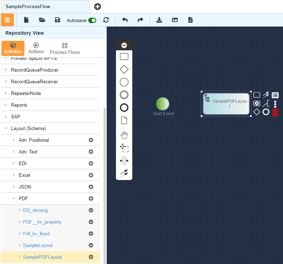Image resolution: width=283 pixels, height=264 pixels.
Task: Activate the global connect arrow tool
Action: 124,173
